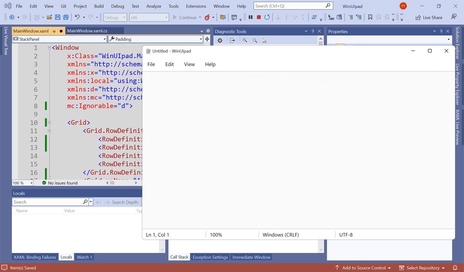464x272 pixels.
Task: Switch to the MainWindow.xaml.cs tab
Action: point(87,31)
